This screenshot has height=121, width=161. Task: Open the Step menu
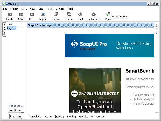pos(41,9)
